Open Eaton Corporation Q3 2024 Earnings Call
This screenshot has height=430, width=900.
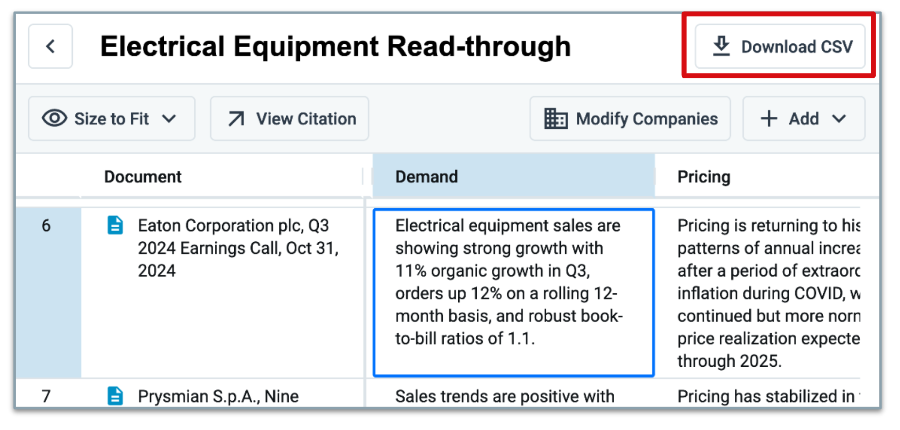[238, 248]
